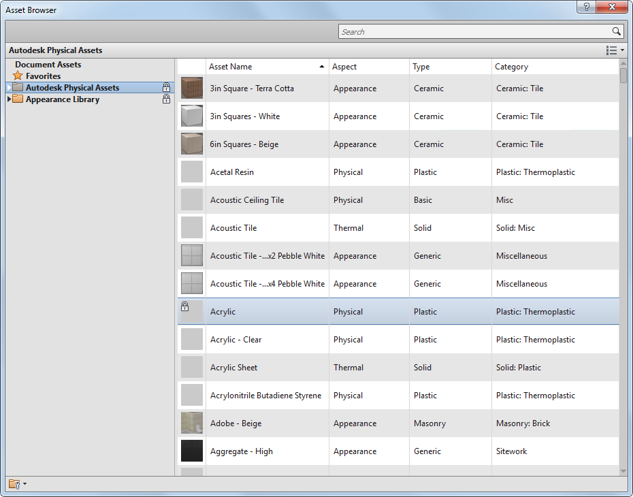633x497 pixels.
Task: Select Acrylonitrile Butadiene Styrene asset
Action: 265,396
